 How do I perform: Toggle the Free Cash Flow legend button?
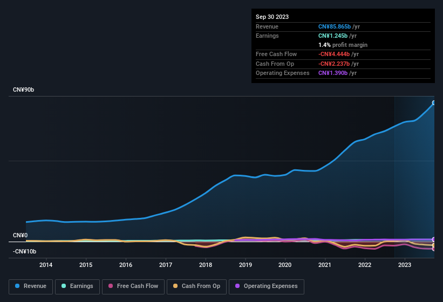133,286
